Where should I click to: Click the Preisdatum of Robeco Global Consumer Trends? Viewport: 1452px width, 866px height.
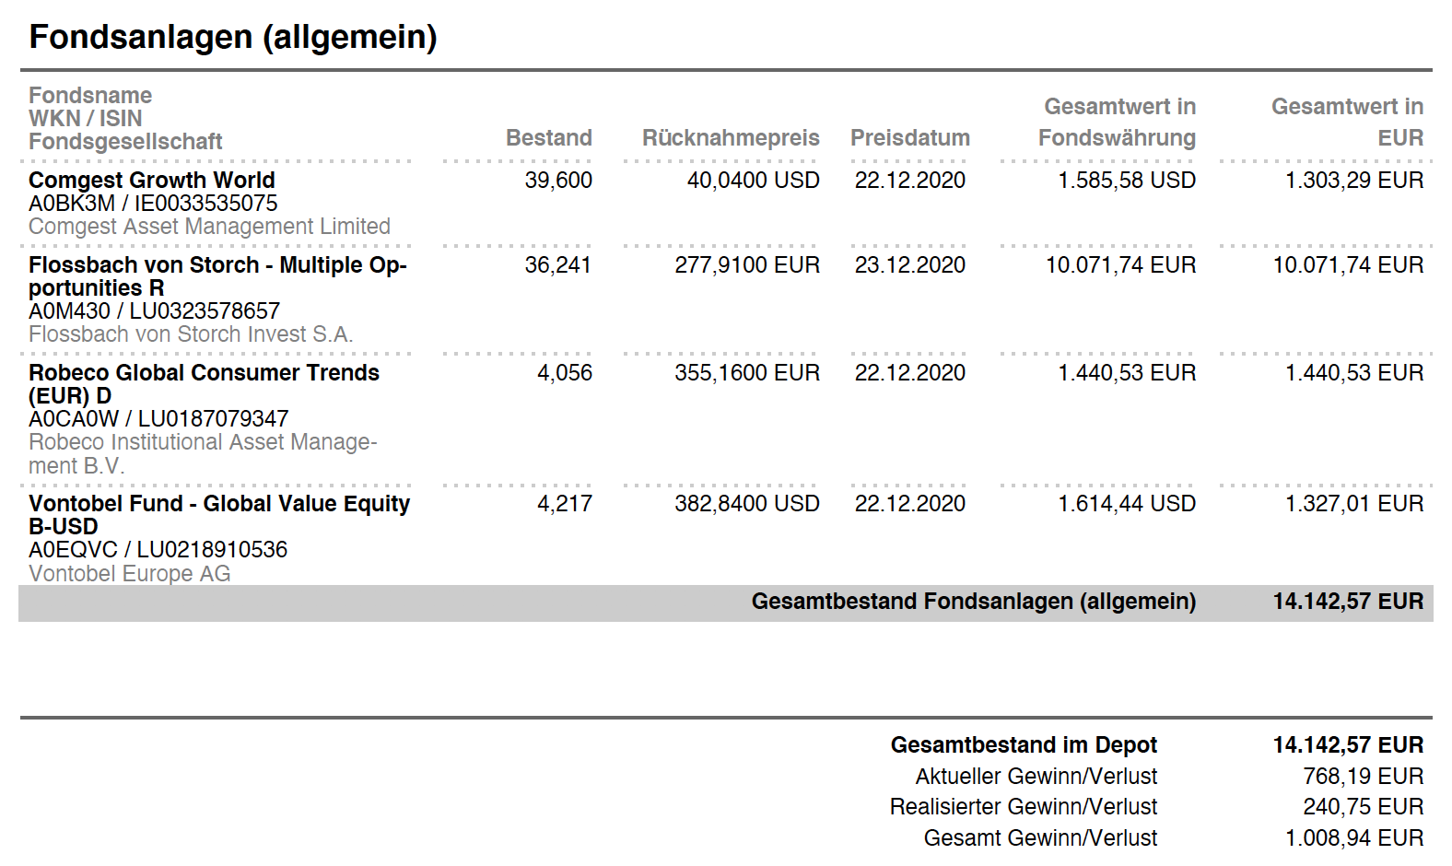coord(910,373)
